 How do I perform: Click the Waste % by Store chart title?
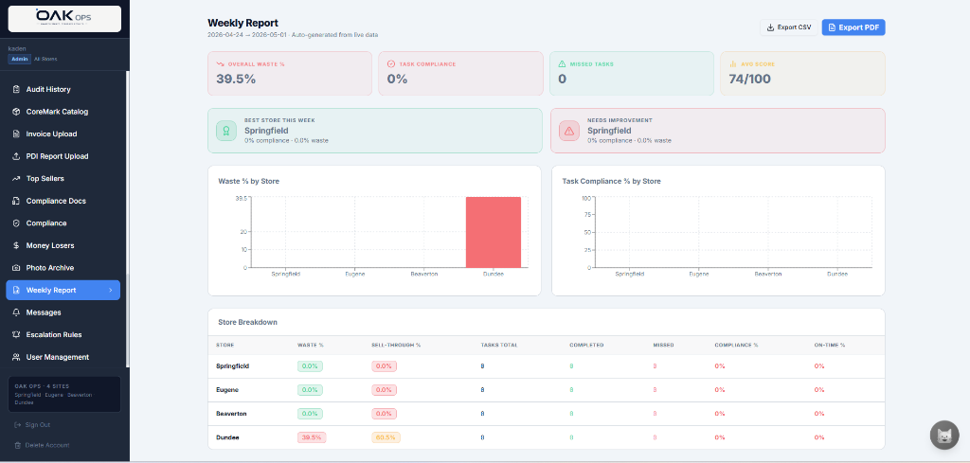click(x=247, y=182)
